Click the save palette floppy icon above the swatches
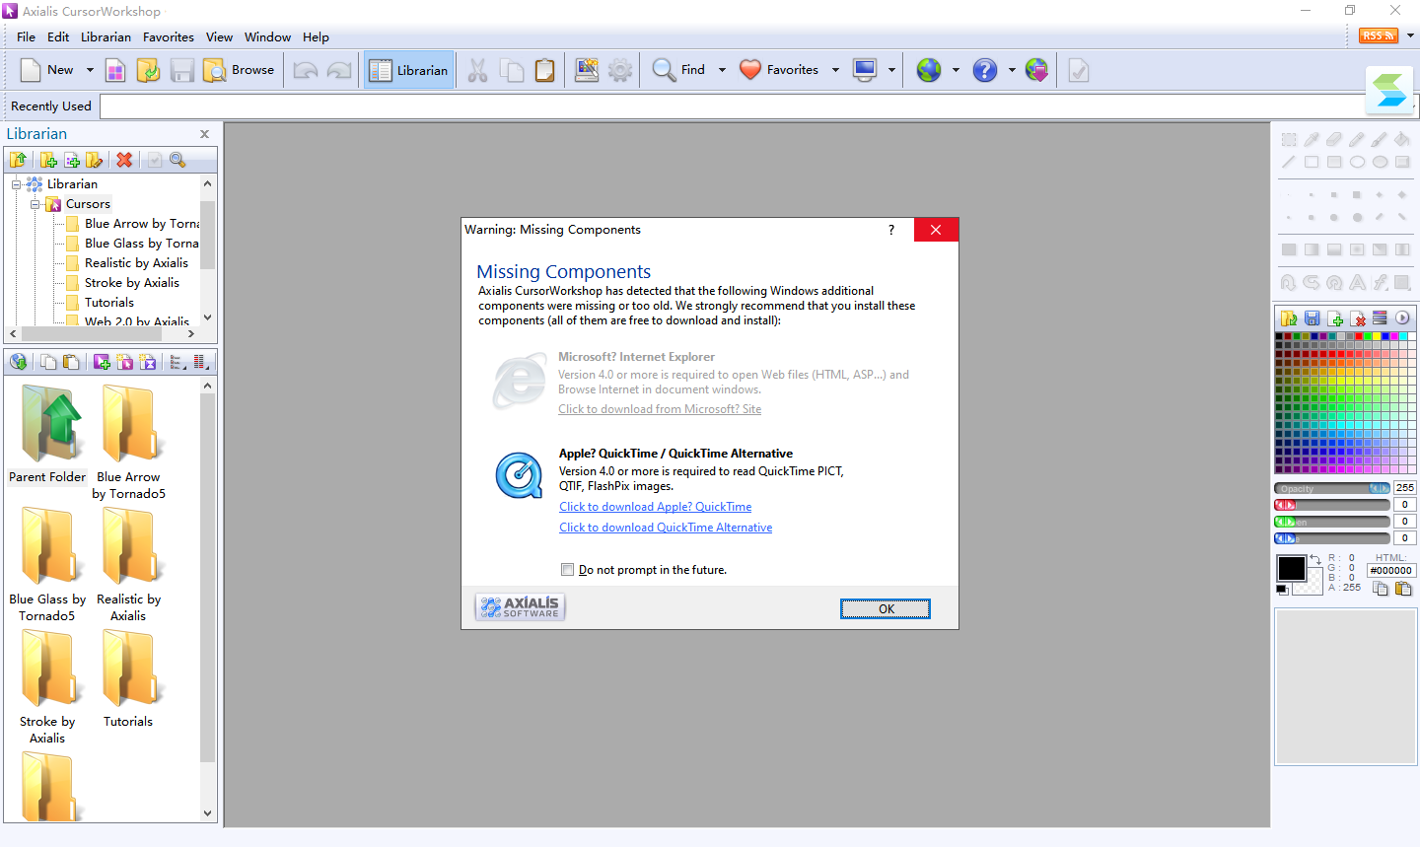This screenshot has width=1420, height=847. point(1313,318)
